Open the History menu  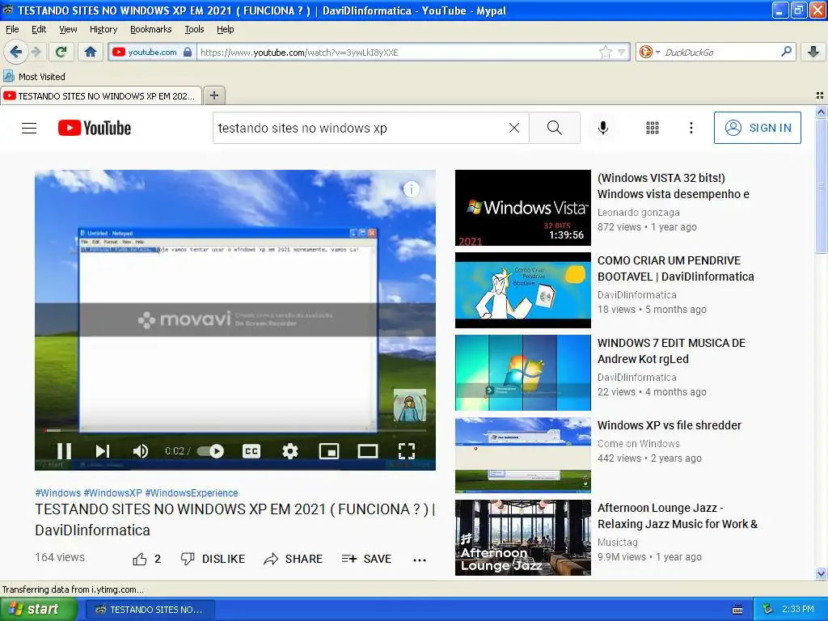[103, 29]
